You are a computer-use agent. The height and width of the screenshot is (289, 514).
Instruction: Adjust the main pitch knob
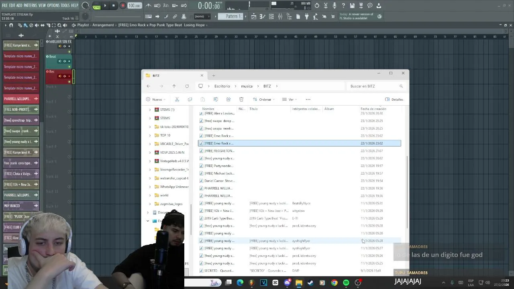click(85, 16)
